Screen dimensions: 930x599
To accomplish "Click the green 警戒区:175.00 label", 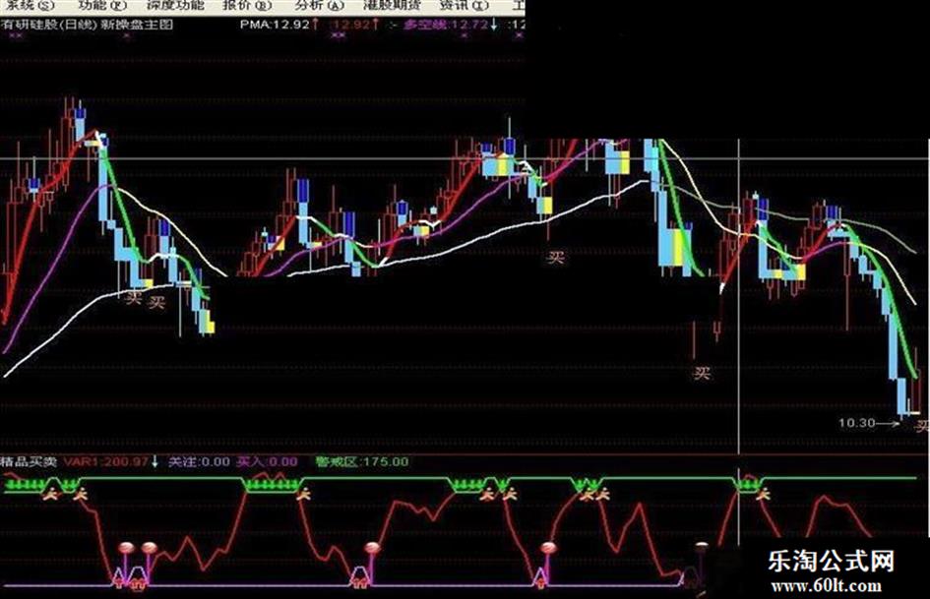I will click(362, 461).
